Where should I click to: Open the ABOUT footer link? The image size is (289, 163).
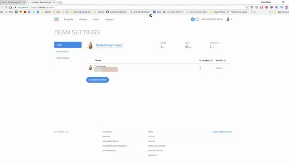[x=151, y=137]
